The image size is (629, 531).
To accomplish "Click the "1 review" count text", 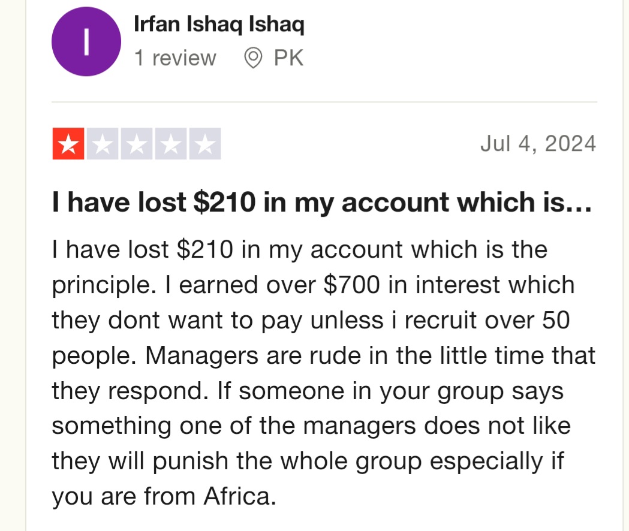I will 174,58.
